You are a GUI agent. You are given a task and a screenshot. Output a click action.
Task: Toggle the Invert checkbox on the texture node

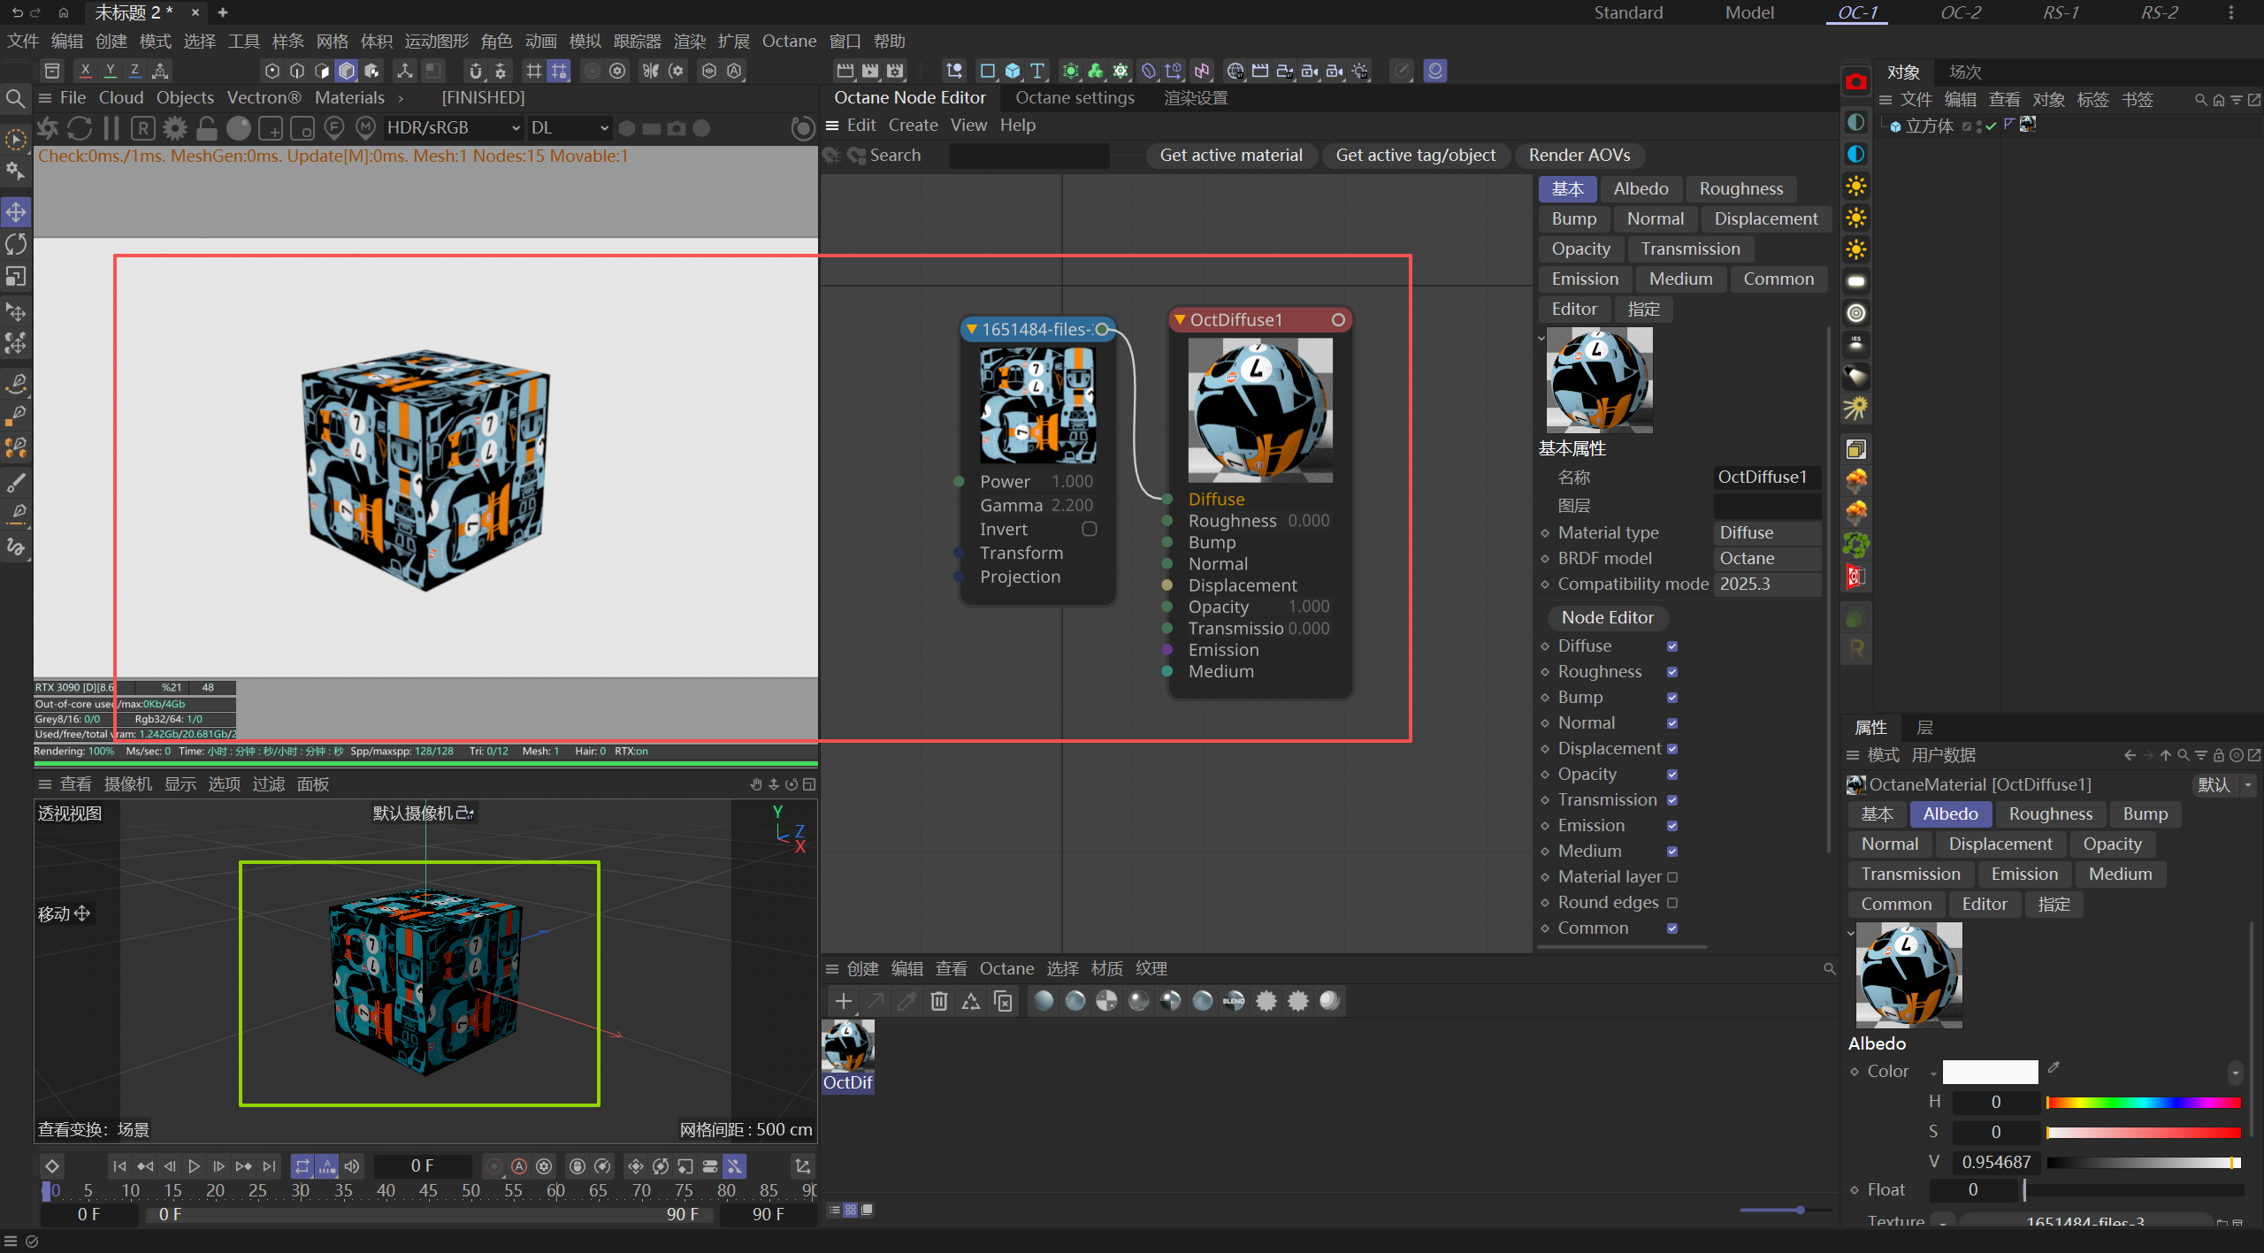(1089, 528)
